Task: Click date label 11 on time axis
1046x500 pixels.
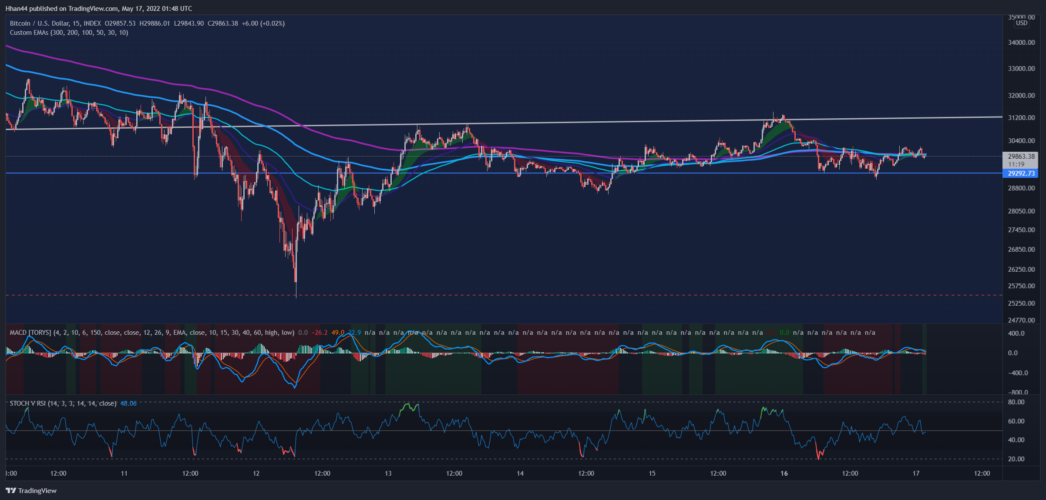Action: [x=124, y=473]
